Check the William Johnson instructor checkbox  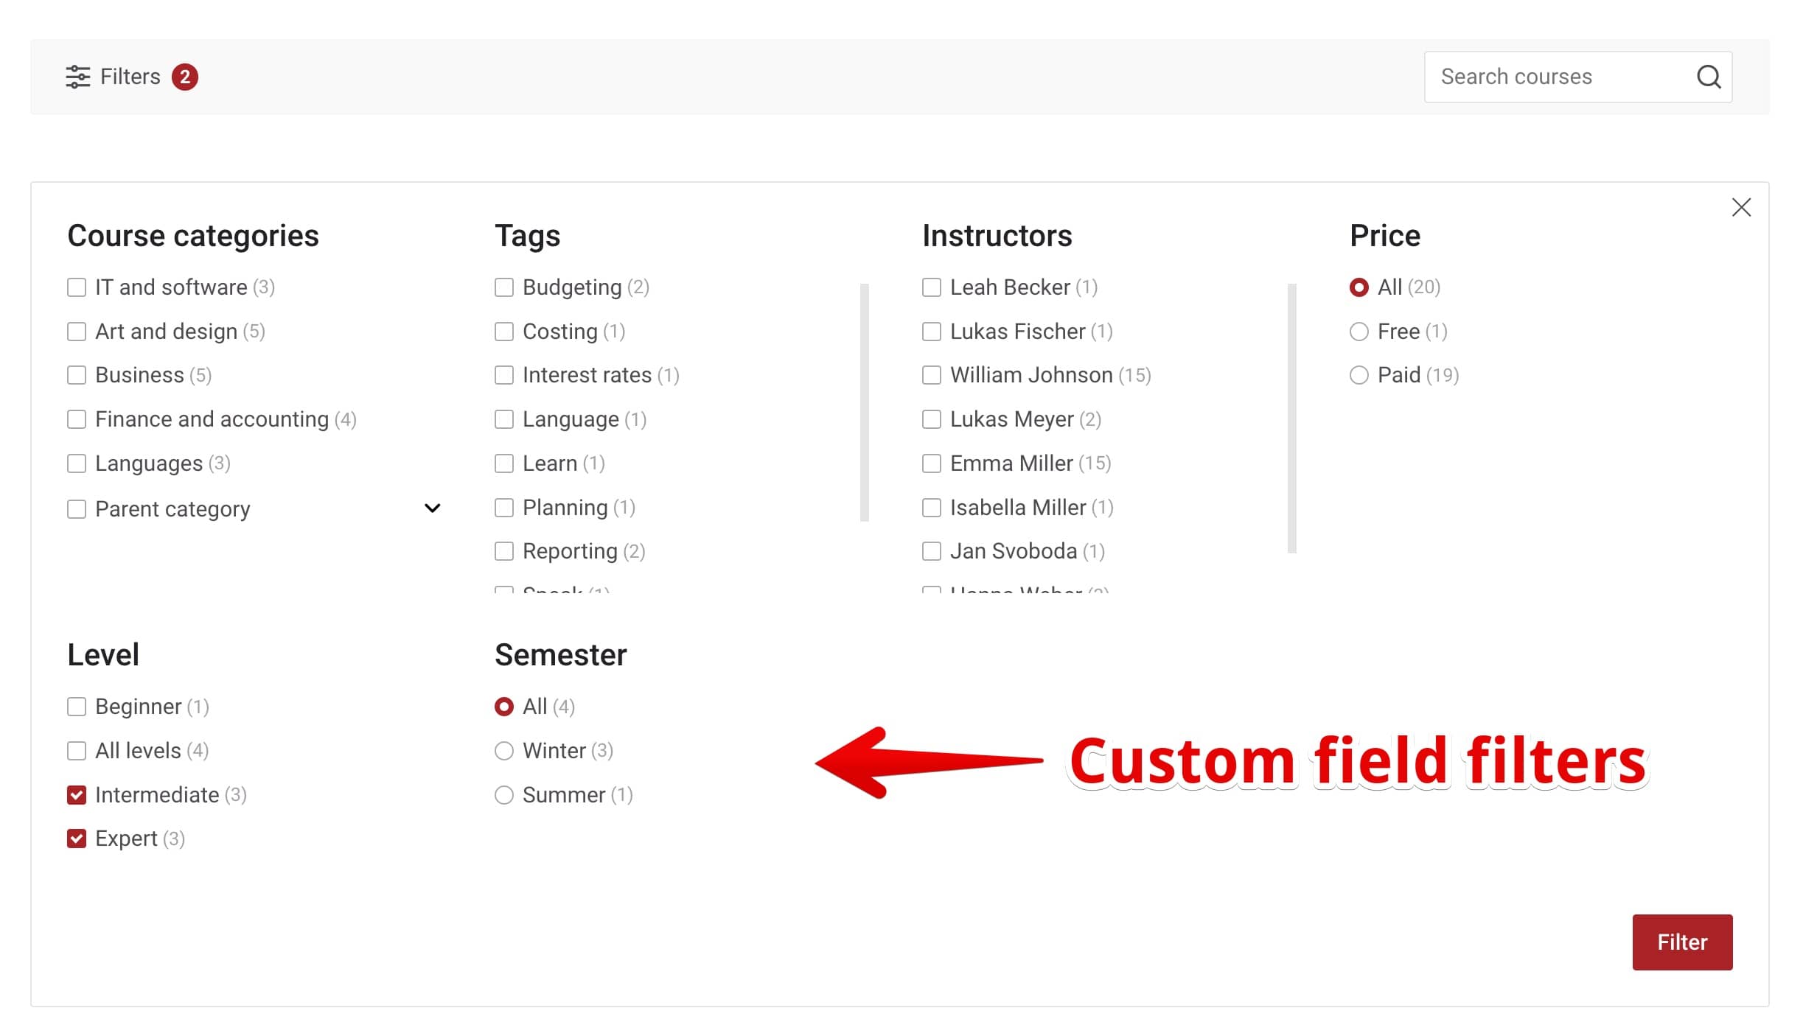pos(932,375)
